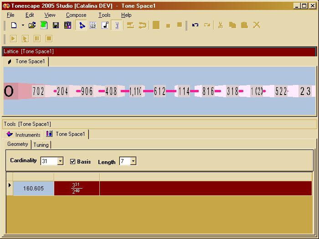Screen dimensions: 319x239
Task: Click the music note toolbar icon
Action: pyautogui.click(x=105, y=25)
